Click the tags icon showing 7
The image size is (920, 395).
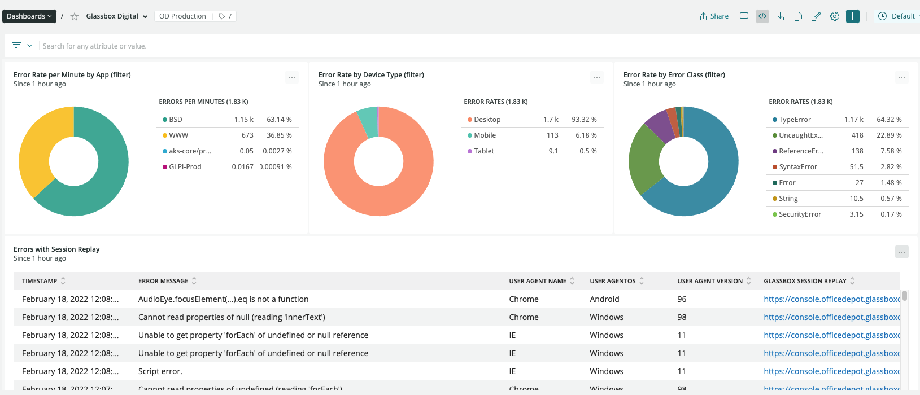pyautogui.click(x=225, y=16)
